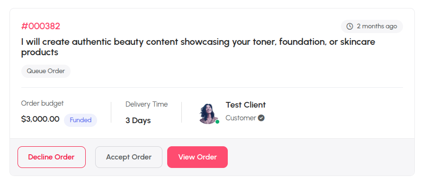The image size is (421, 184).
Task: Click order number #000382
Action: coord(41,26)
